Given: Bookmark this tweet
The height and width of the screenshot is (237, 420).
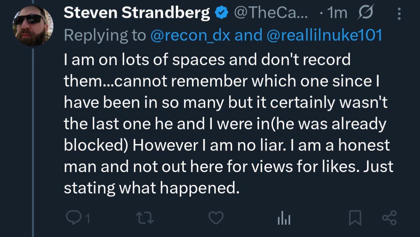Looking at the screenshot, I should pyautogui.click(x=355, y=218).
